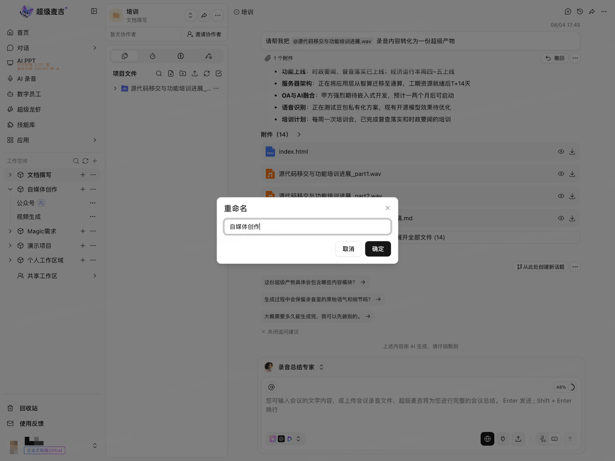Open more options for 自媒体创作
615x461 pixels.
93,189
